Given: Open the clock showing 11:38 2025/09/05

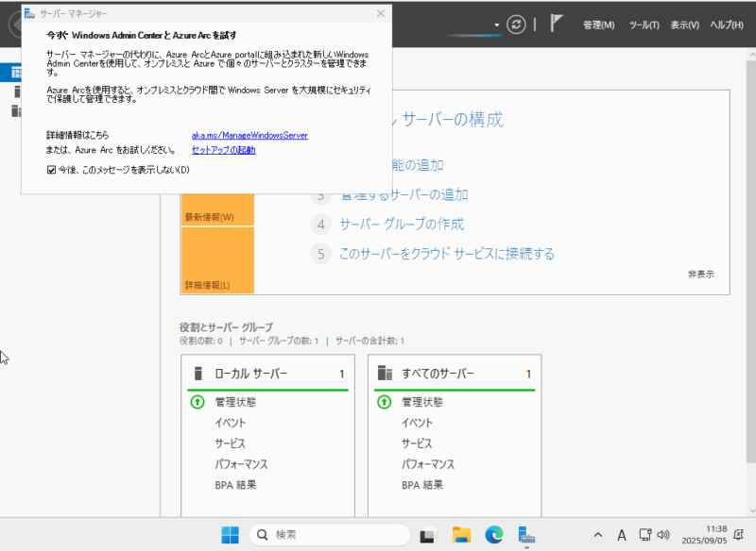Looking at the screenshot, I should coord(704,535).
